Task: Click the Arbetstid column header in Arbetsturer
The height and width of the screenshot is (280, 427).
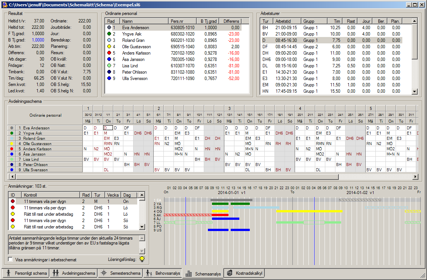Action: tap(287, 21)
